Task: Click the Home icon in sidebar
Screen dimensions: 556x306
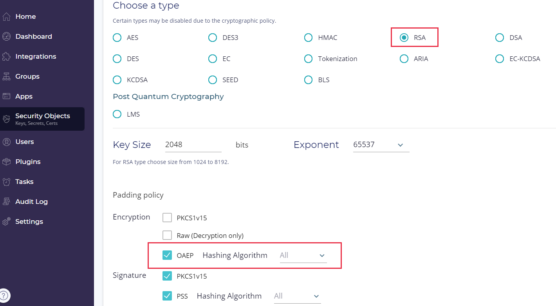Action: click(x=6, y=16)
